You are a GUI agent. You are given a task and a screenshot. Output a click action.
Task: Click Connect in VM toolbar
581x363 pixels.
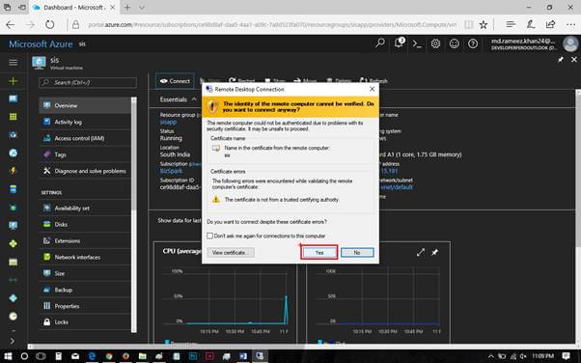[175, 81]
